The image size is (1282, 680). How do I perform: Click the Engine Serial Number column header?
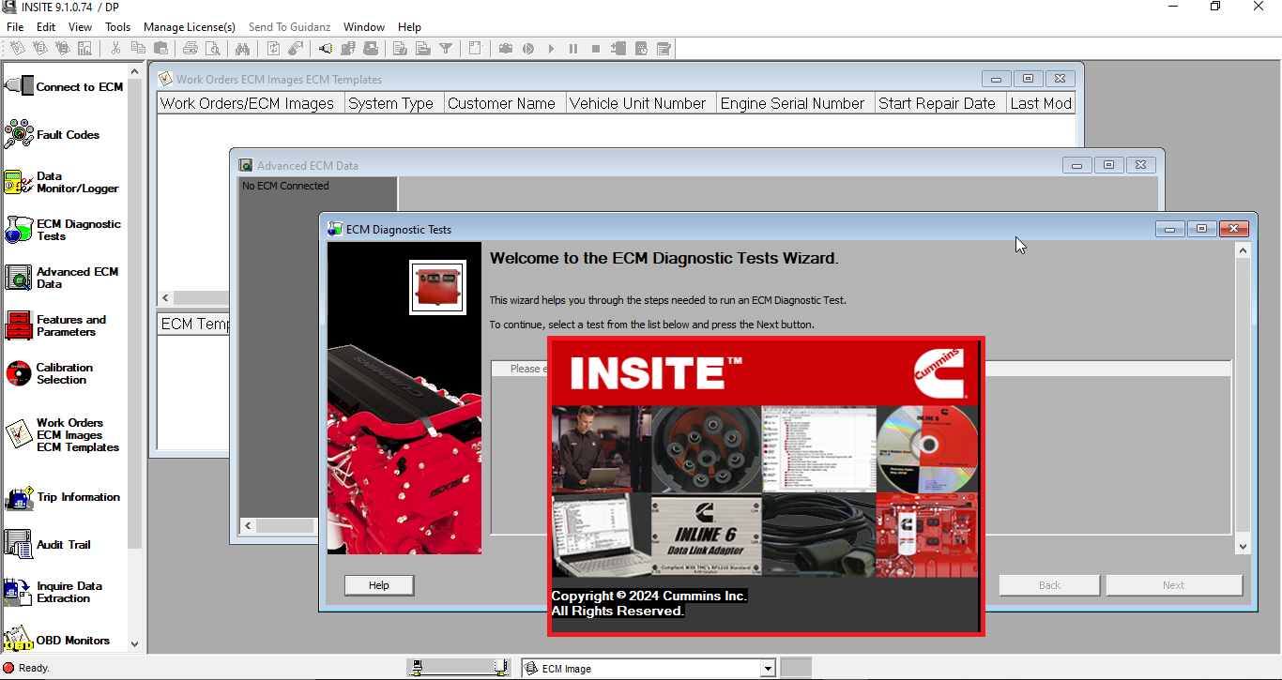(x=792, y=103)
